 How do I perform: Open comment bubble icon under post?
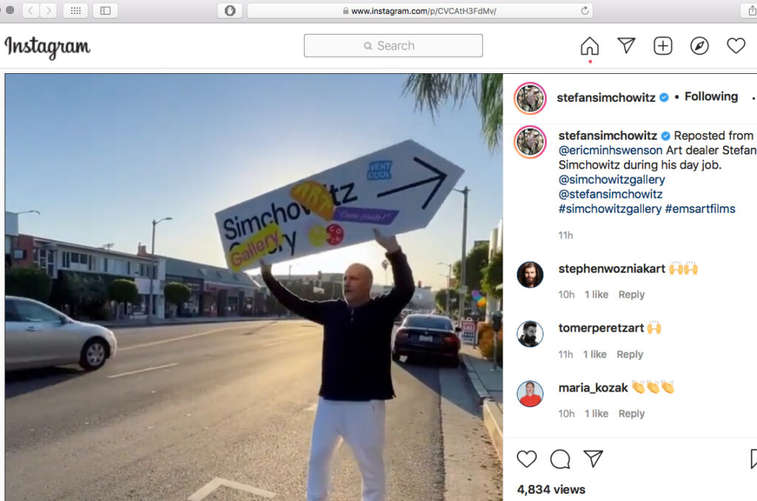pos(560,459)
